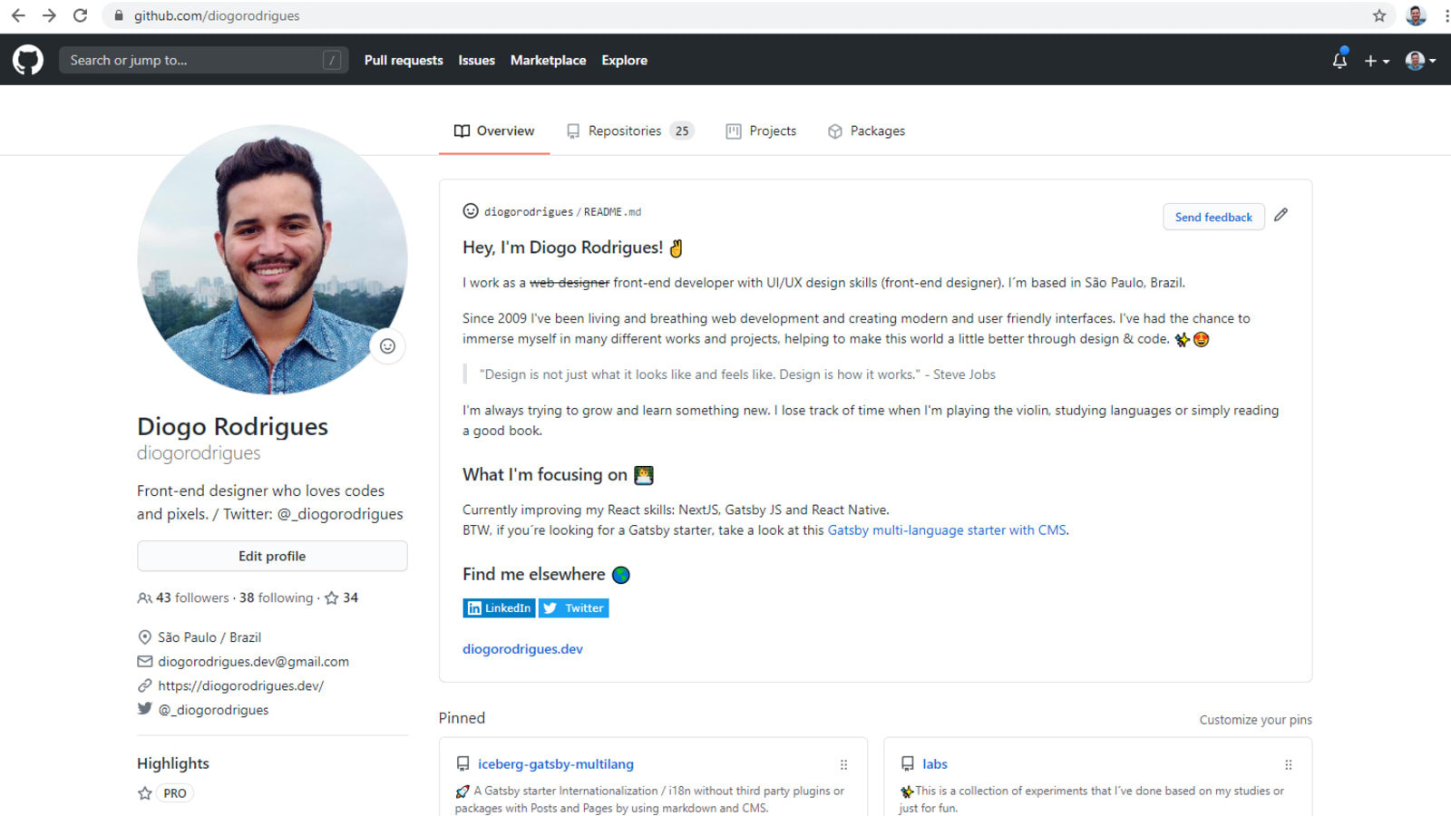Grab the drag handle on labs card
This screenshot has height=816, width=1451.
(1288, 764)
